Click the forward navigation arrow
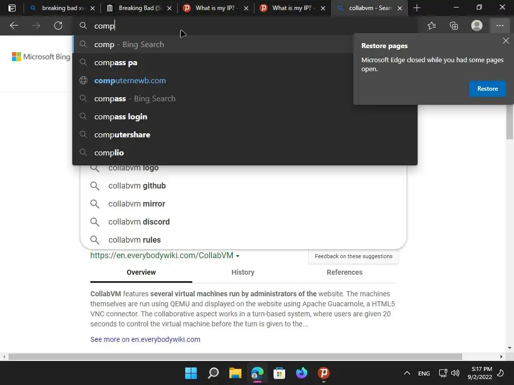Image resolution: width=514 pixels, height=385 pixels. click(36, 26)
